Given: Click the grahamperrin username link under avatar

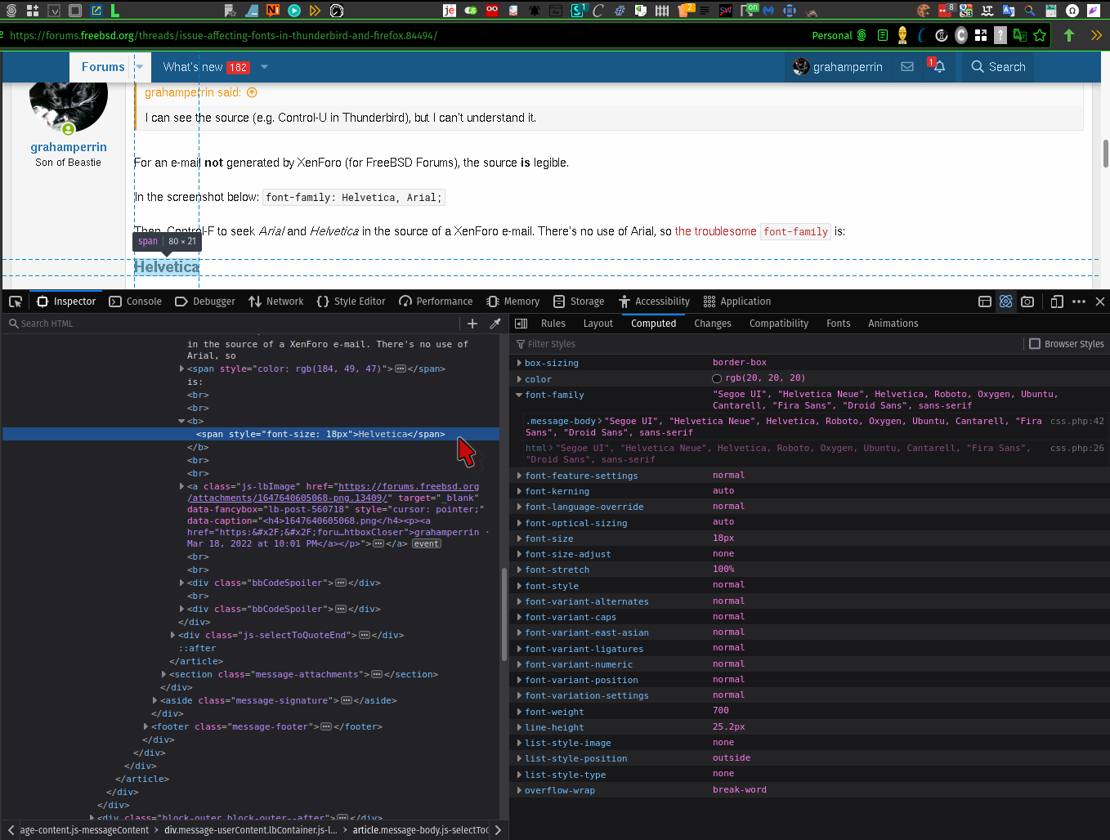Looking at the screenshot, I should 69,147.
